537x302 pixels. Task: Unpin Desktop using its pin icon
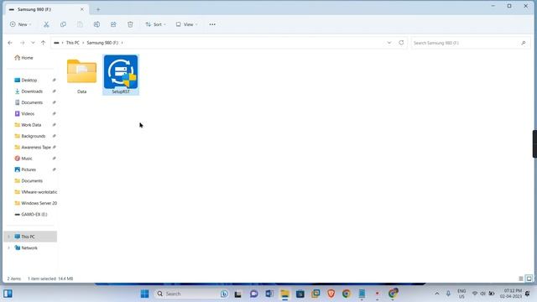coord(54,81)
